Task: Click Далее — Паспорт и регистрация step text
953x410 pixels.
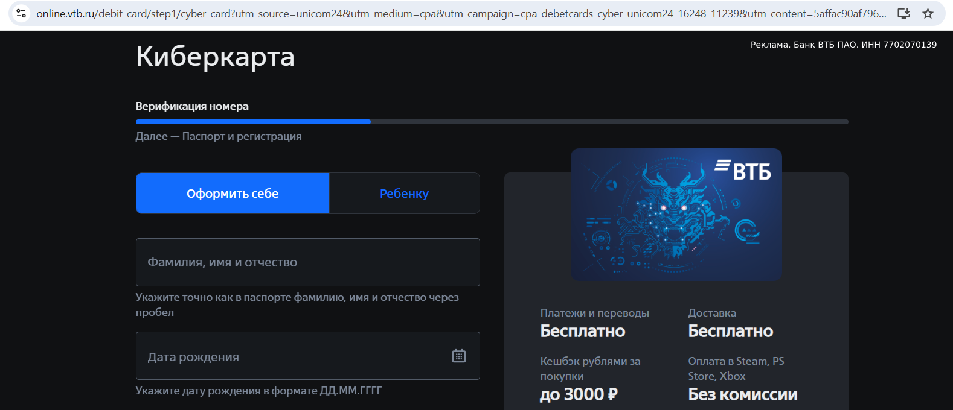Action: [x=219, y=136]
